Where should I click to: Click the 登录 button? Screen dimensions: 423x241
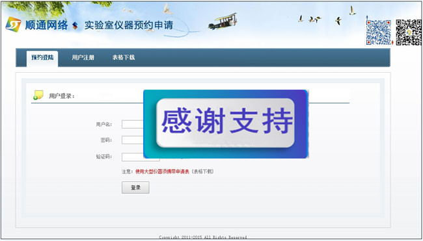pos(135,188)
